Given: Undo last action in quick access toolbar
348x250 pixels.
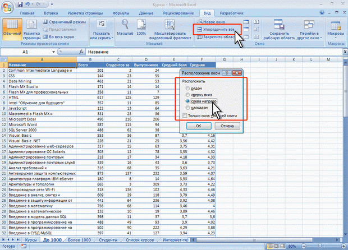Looking at the screenshot, I should click(x=28, y=4).
